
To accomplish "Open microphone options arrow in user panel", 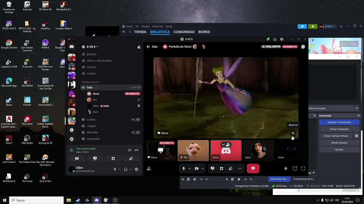I will 119,169.
